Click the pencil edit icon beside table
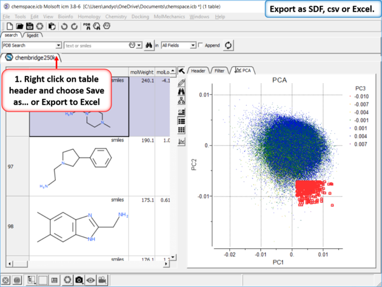Screen dimensions: 382x287 tap(181, 82)
